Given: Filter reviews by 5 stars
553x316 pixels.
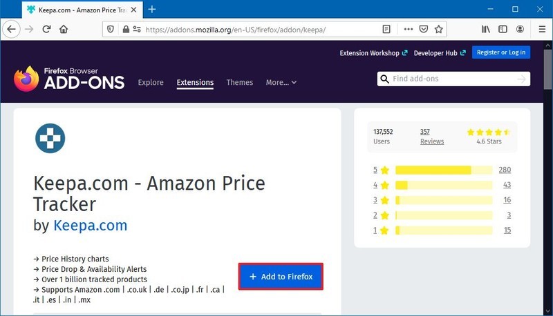Looking at the screenshot, I should [x=381, y=170].
